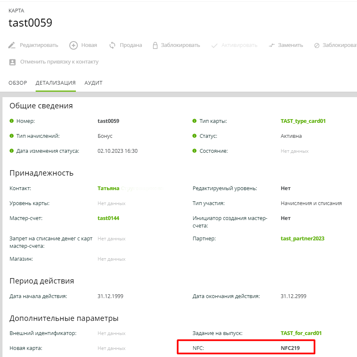This screenshot has height=357, width=357.
Task: Click the padlock icon for Заблокировать
Action: point(155,45)
